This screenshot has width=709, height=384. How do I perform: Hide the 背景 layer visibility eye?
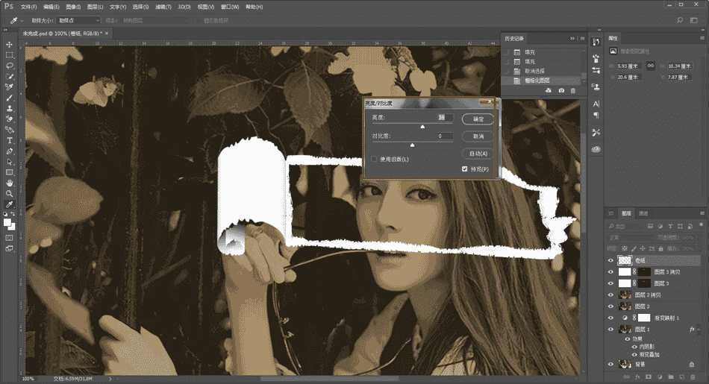coord(611,365)
